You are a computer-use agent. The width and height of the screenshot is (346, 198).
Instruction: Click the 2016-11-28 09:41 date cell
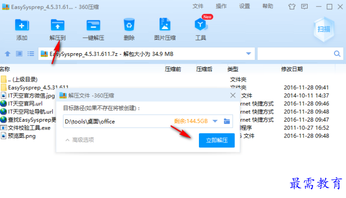tap(306, 87)
